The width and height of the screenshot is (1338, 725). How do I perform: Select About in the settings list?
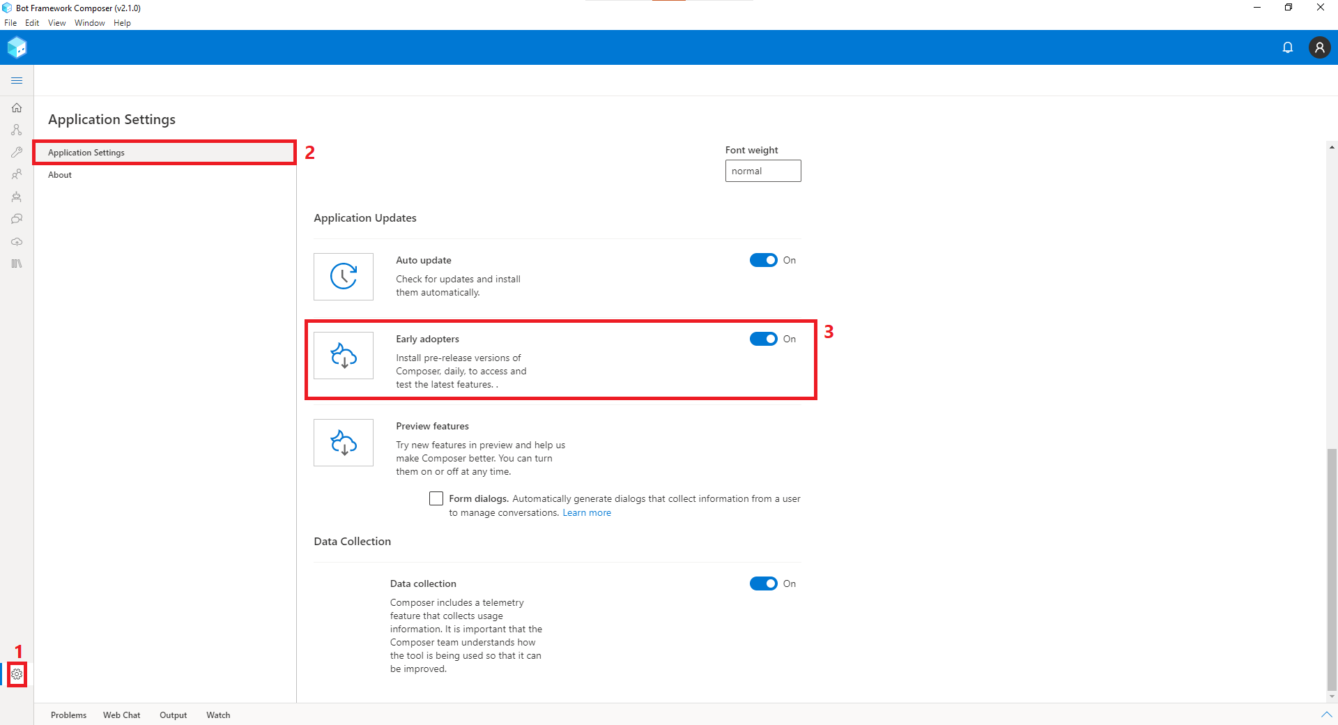(165, 175)
